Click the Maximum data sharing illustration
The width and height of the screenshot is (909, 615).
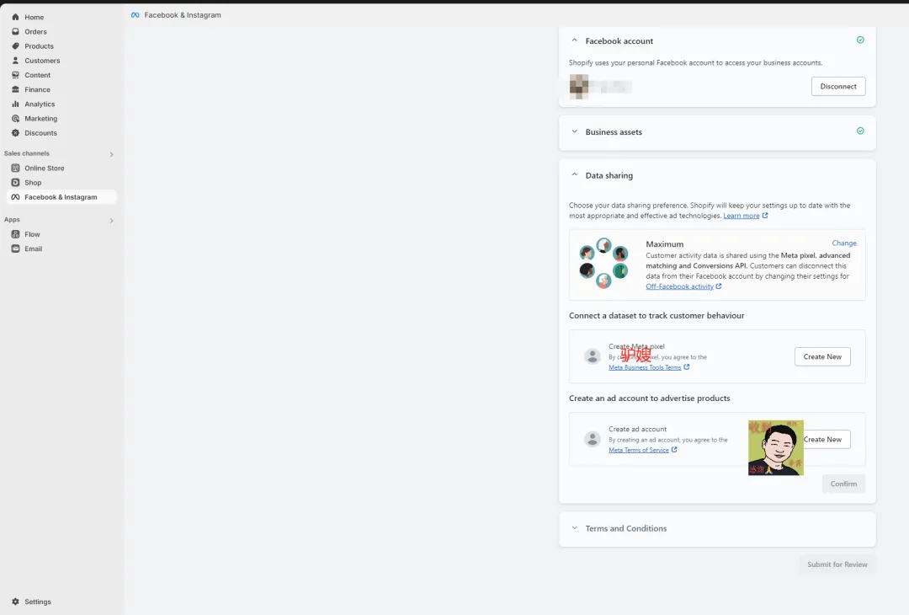point(603,264)
